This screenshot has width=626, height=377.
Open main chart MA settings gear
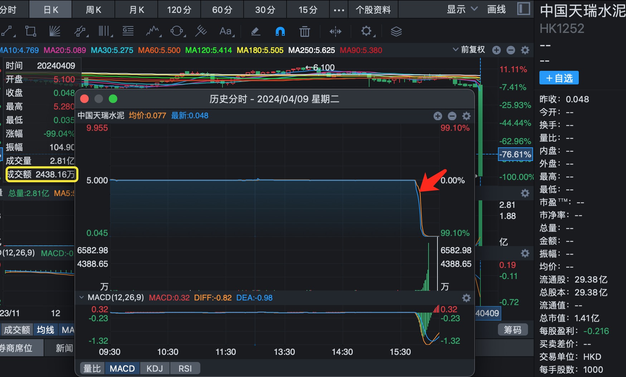(x=525, y=50)
